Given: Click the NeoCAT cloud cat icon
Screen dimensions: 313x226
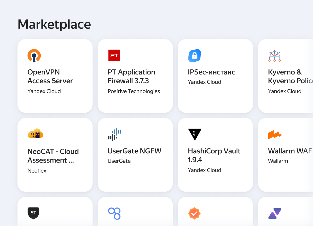Looking at the screenshot, I should pyautogui.click(x=35, y=133).
